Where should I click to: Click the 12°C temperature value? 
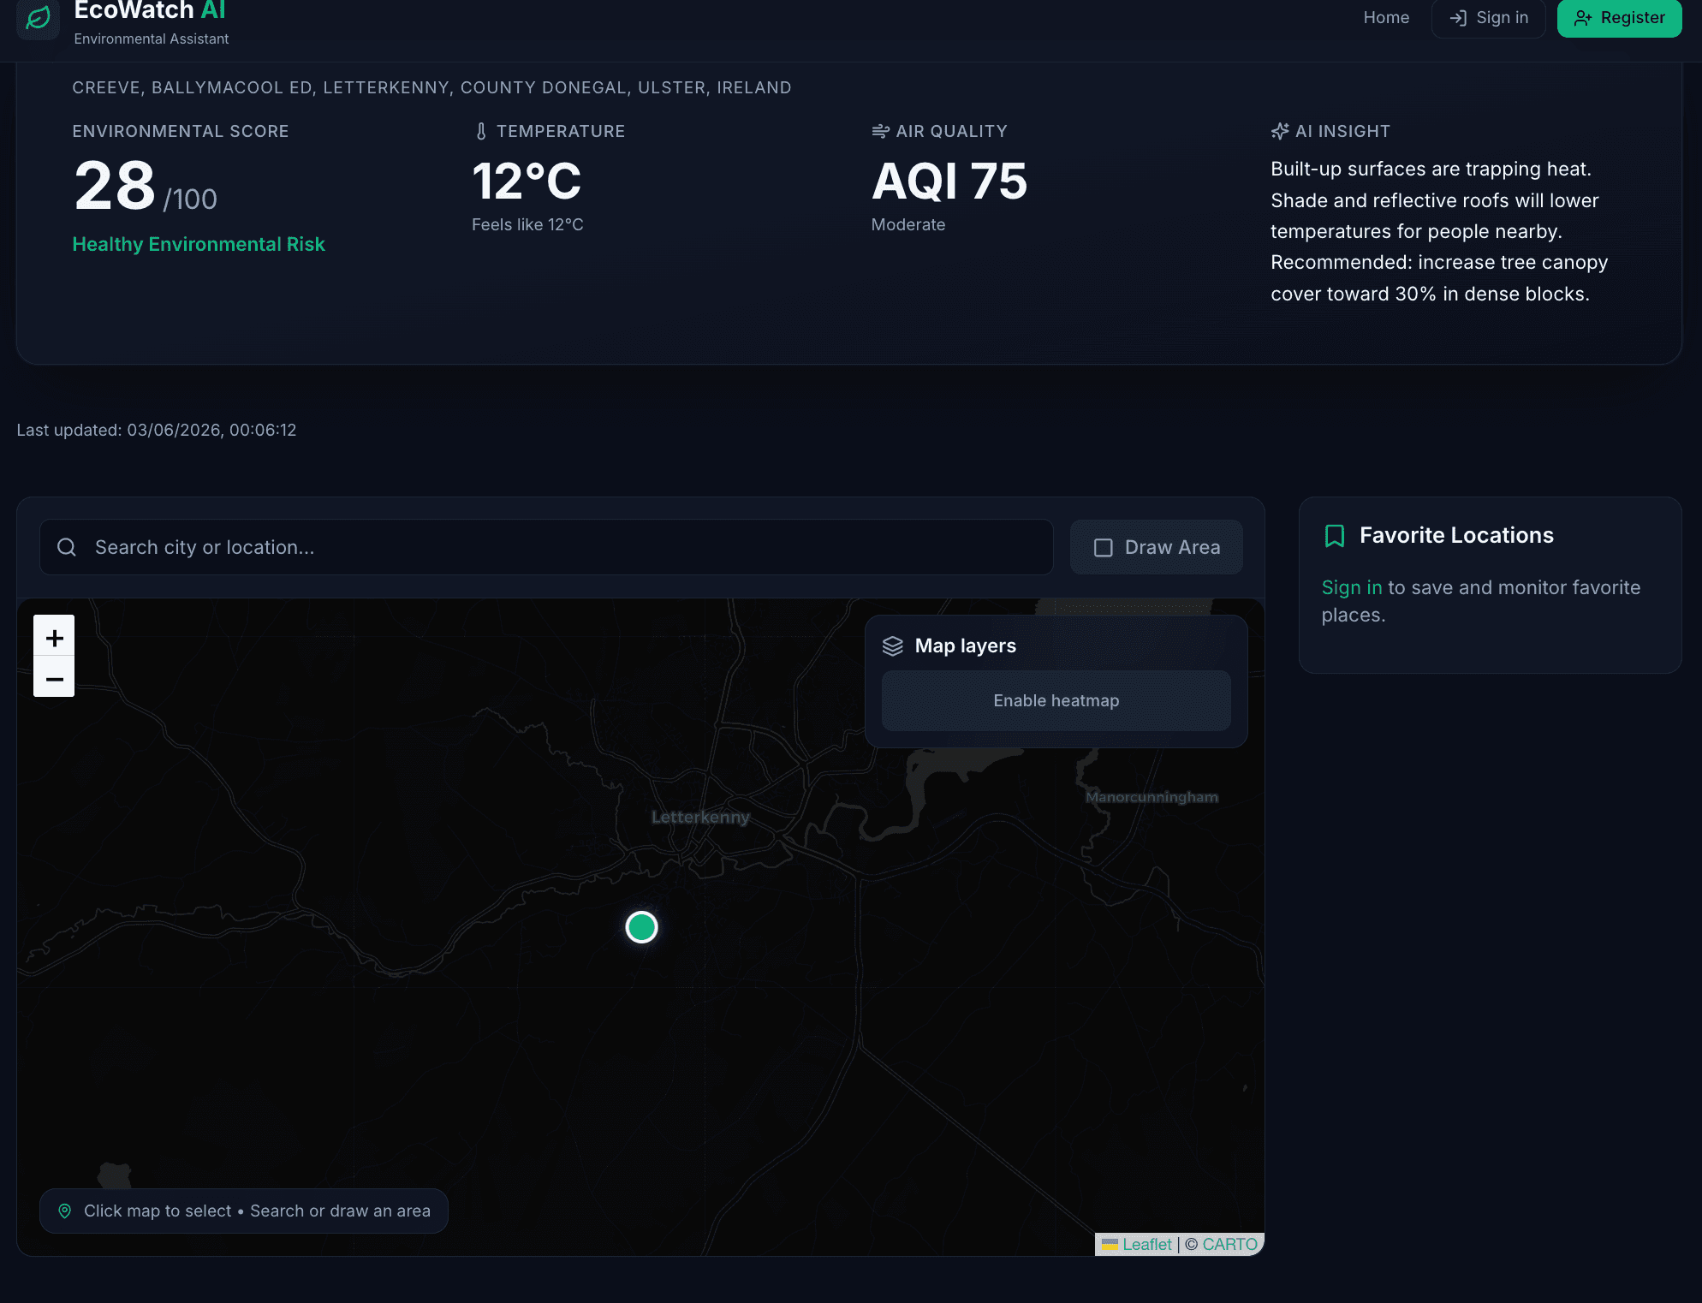point(527,181)
